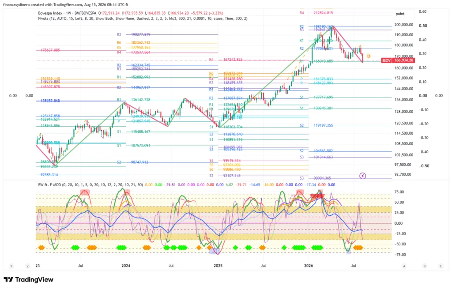Click the Jul label right after 2026
This screenshot has height=289, width=452.
[354, 266]
